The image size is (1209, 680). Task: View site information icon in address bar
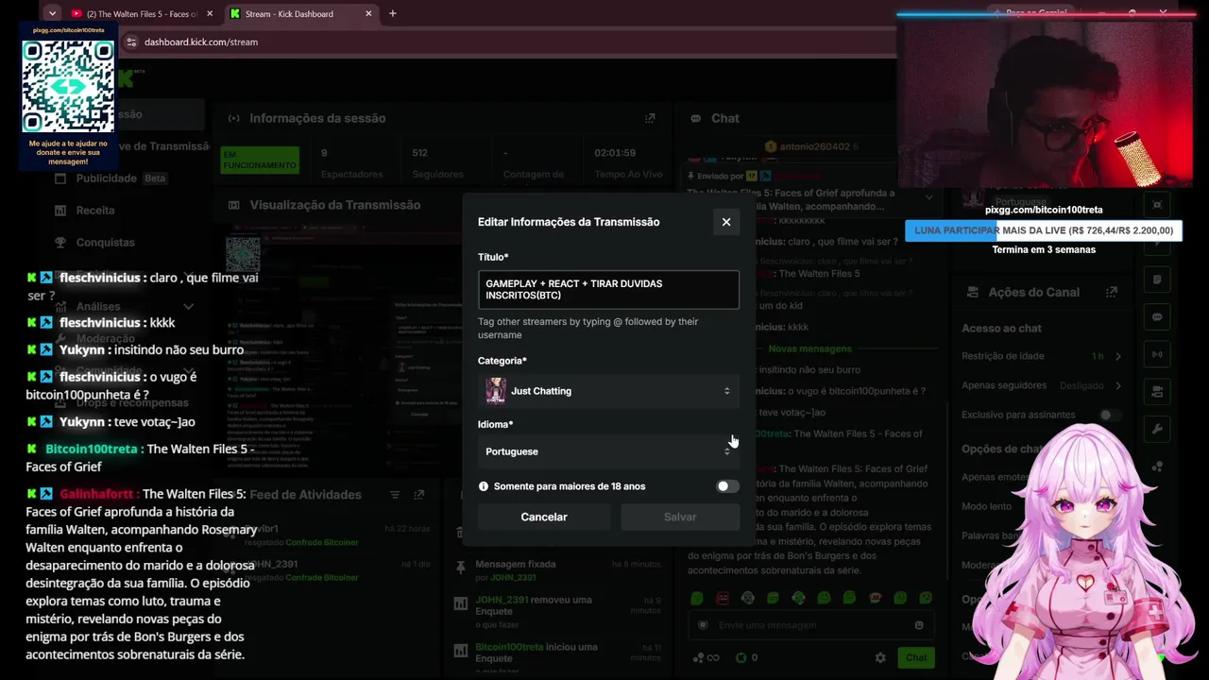(131, 42)
